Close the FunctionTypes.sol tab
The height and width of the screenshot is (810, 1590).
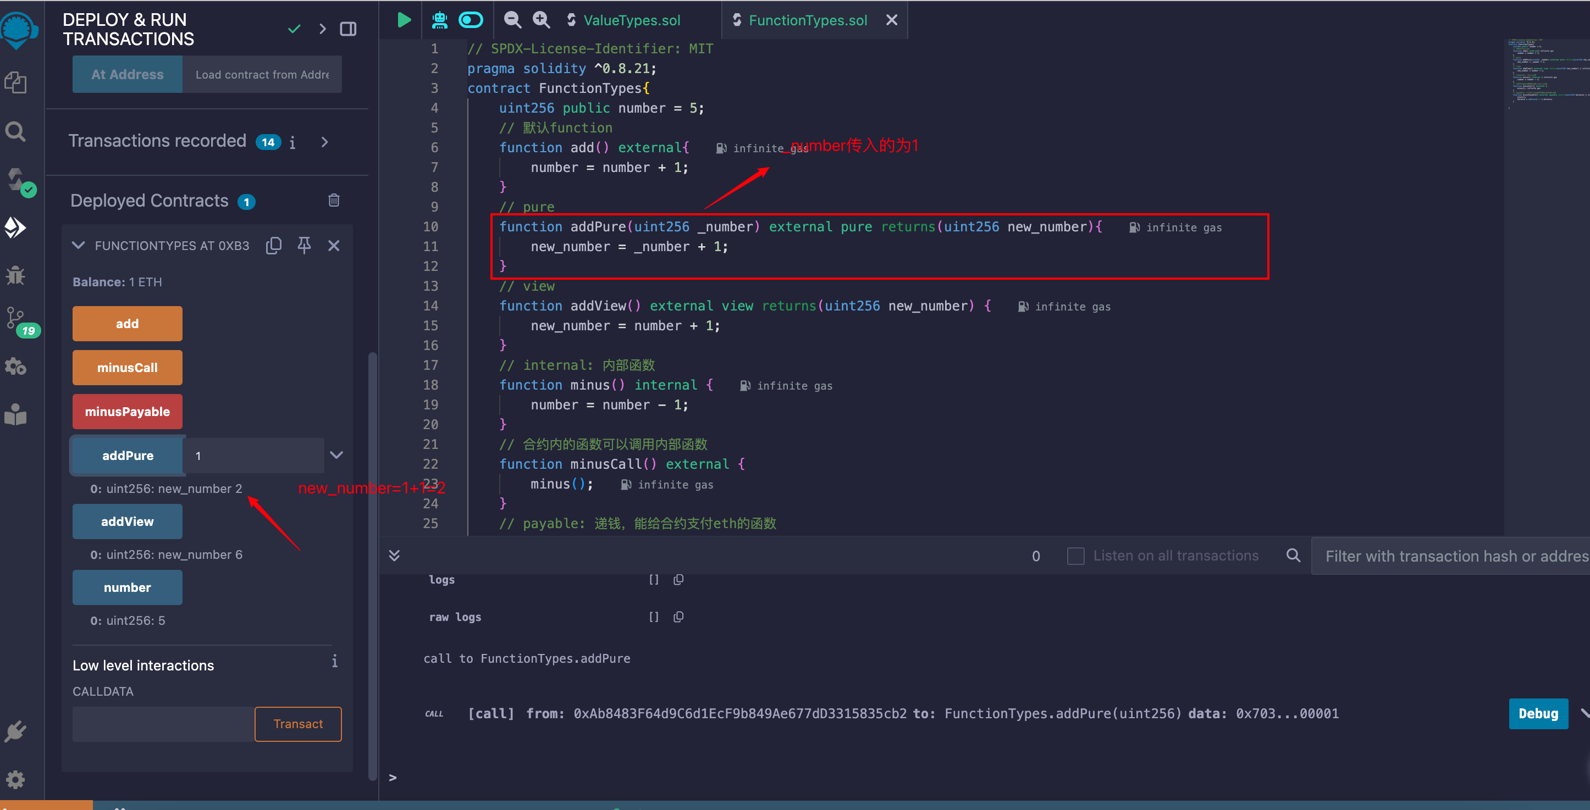892,20
